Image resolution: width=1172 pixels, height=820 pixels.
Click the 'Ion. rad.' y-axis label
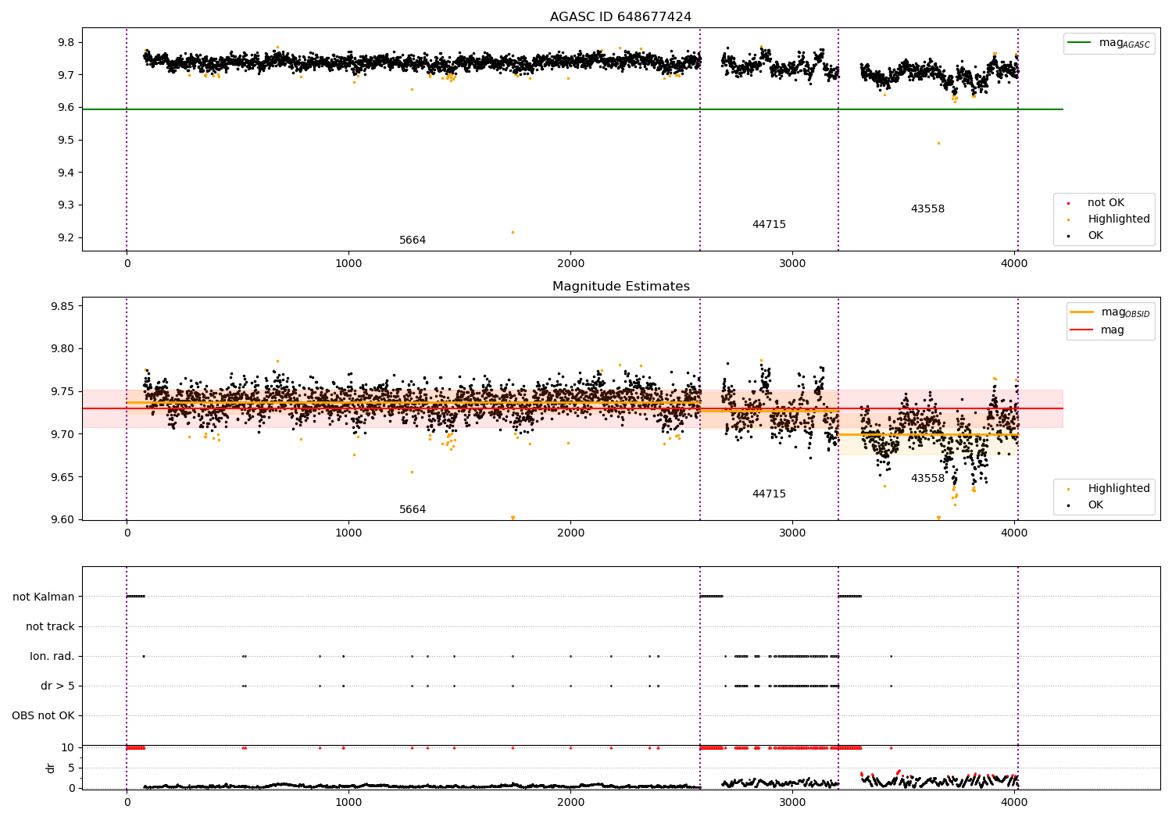coord(52,657)
